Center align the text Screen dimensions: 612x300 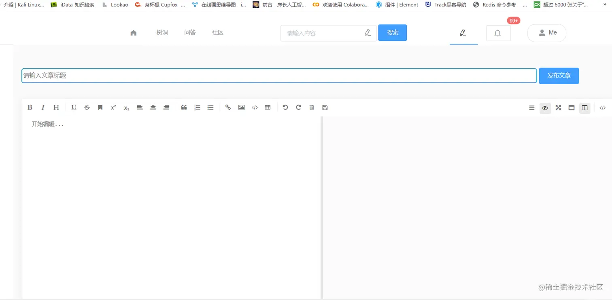(153, 108)
